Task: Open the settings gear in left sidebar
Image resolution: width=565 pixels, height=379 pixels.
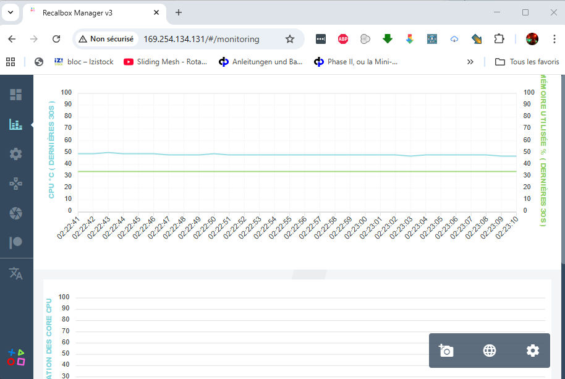Action: pos(16,154)
